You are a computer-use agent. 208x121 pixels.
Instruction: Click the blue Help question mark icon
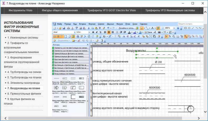pyautogui.click(x=178, y=28)
